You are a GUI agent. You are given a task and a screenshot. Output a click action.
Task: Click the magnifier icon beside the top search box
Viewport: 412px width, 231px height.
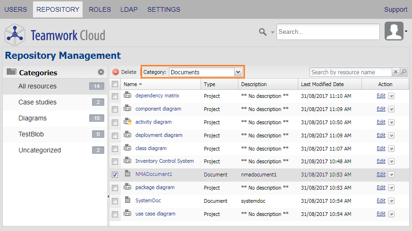click(x=262, y=32)
